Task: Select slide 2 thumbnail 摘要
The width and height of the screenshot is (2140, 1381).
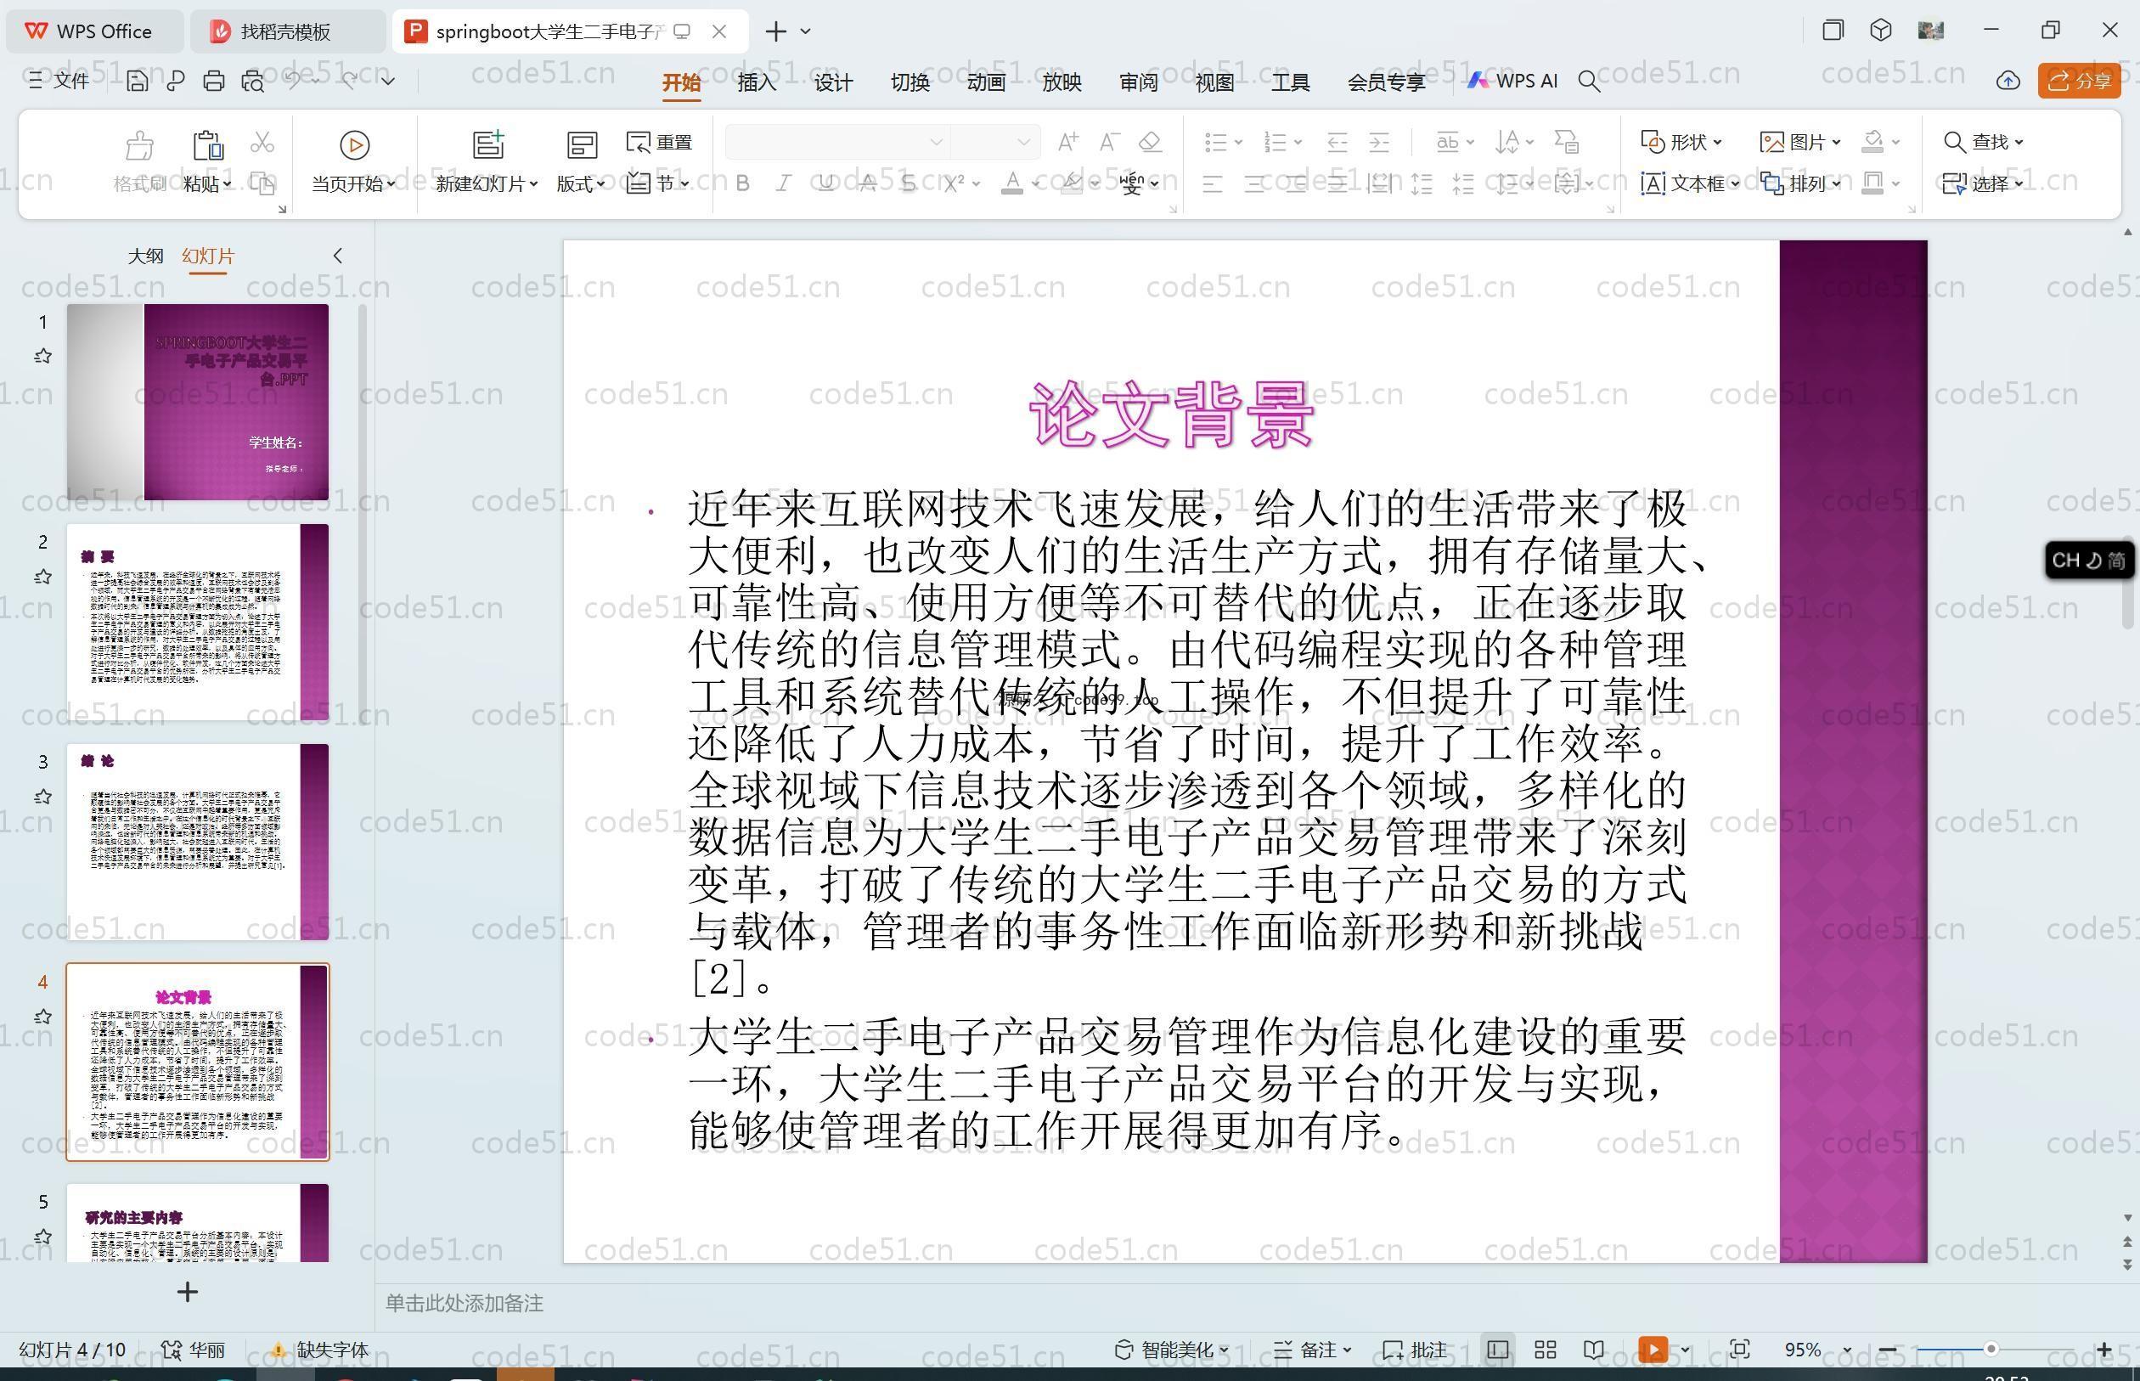Action: (x=197, y=622)
